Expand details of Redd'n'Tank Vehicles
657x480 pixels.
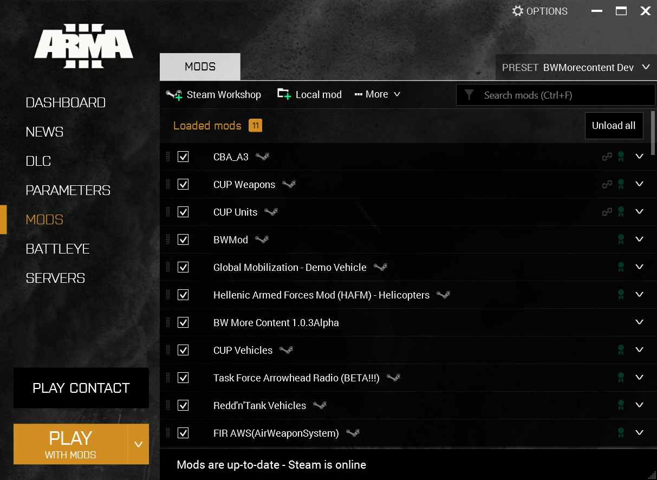click(x=639, y=405)
